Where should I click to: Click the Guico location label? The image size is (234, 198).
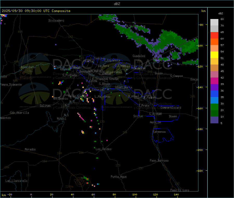click(159, 73)
